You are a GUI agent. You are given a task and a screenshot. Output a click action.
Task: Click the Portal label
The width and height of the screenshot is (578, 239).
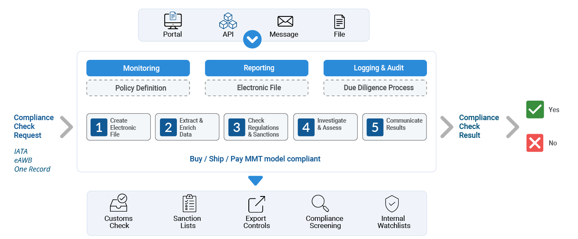tap(173, 34)
